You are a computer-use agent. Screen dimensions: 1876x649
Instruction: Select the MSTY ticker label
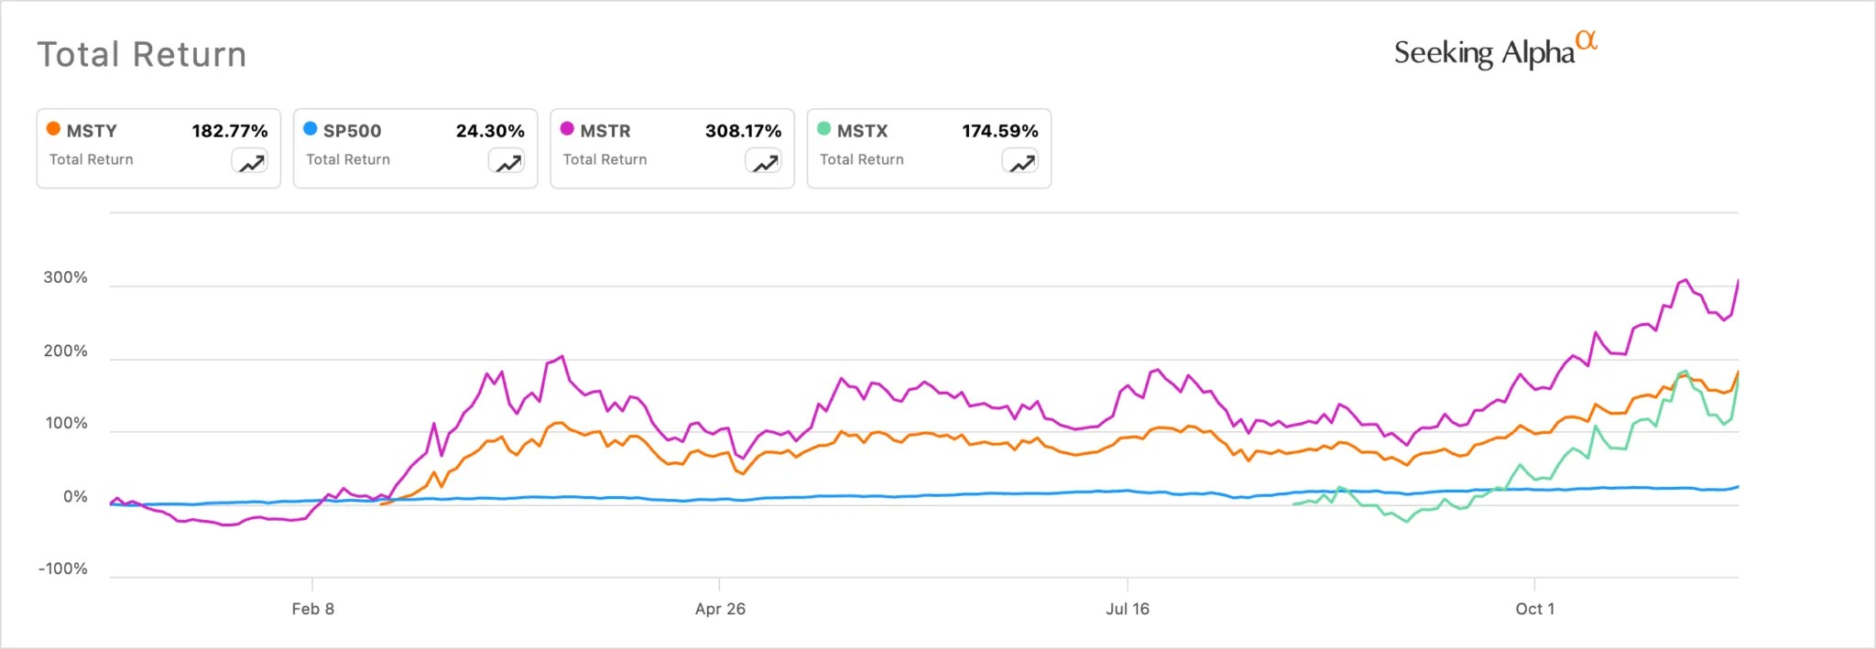pyautogui.click(x=92, y=131)
